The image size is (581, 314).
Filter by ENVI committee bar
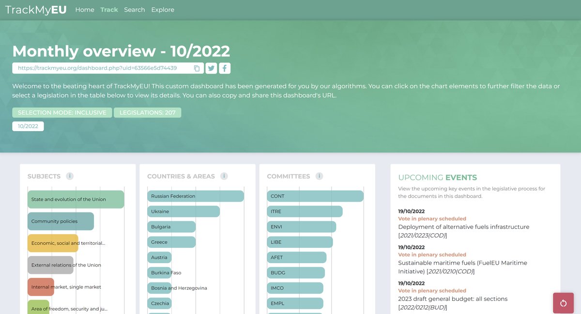(x=301, y=227)
